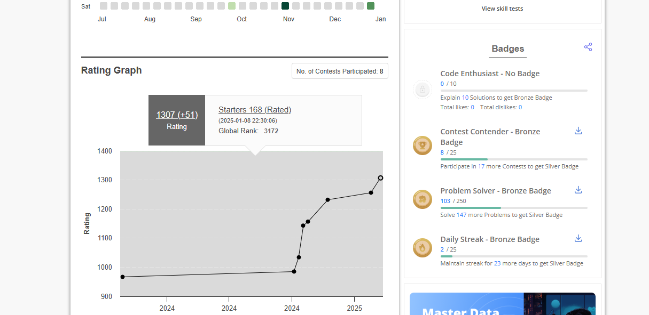Click the 1307 (+51) rating link
This screenshot has height=315, width=649.
point(177,115)
